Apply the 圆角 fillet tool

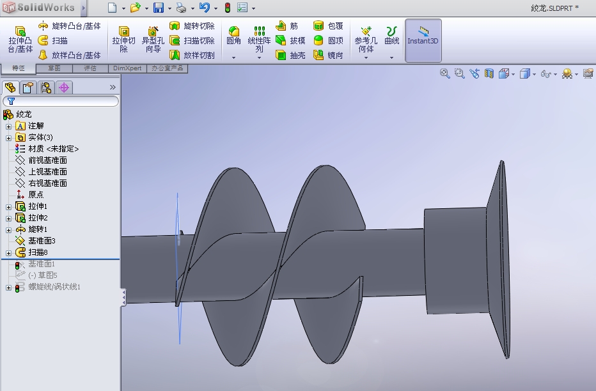pyautogui.click(x=233, y=36)
